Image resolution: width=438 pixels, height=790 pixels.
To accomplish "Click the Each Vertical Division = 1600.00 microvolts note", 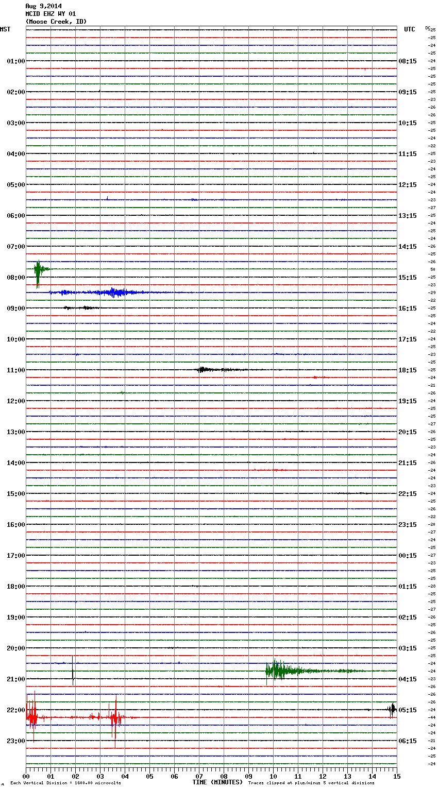I will [65, 783].
